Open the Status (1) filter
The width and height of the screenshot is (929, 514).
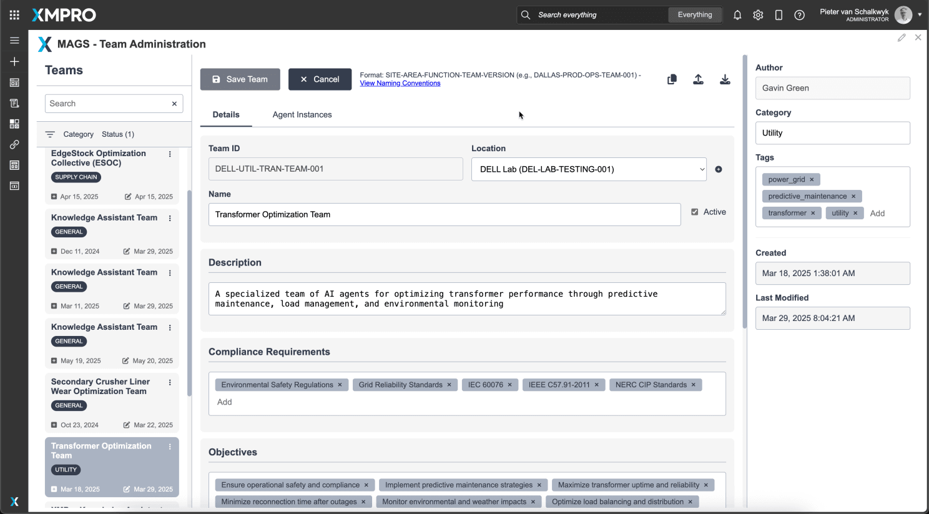[118, 134]
